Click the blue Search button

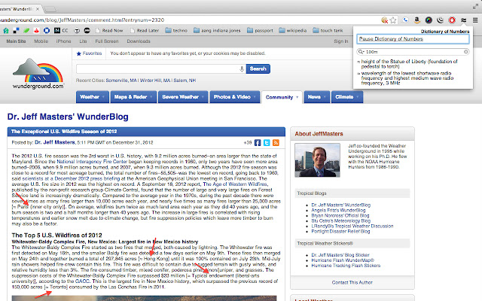pos(258,68)
